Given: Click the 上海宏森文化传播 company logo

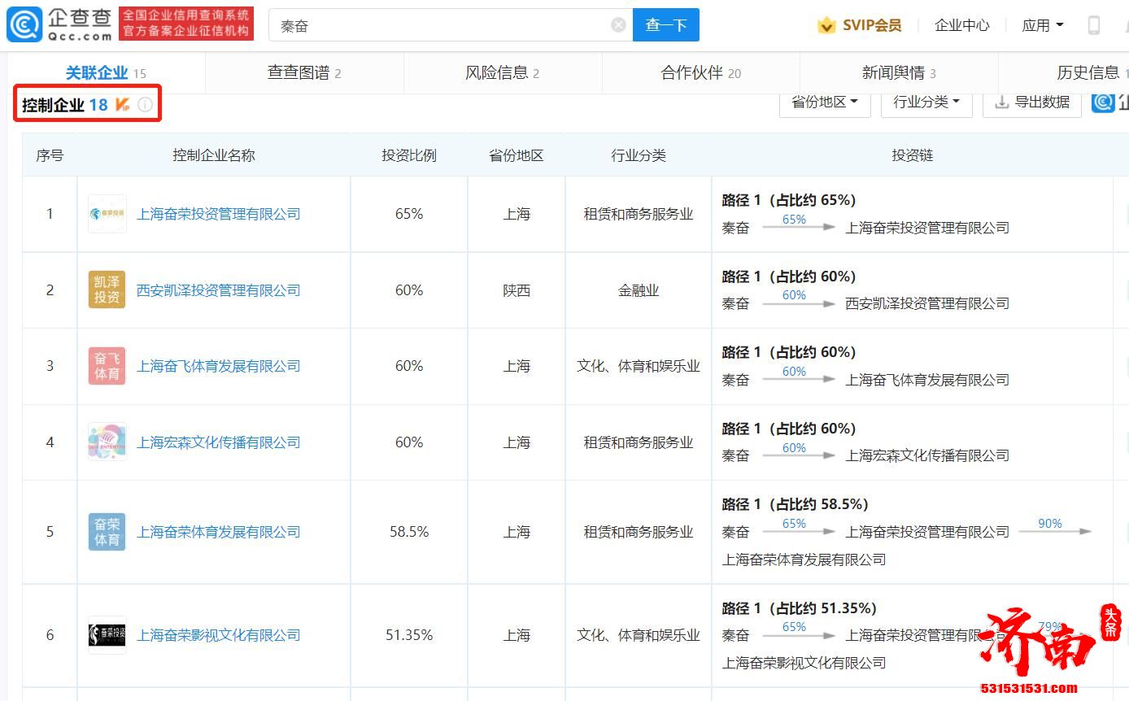Looking at the screenshot, I should click(107, 442).
